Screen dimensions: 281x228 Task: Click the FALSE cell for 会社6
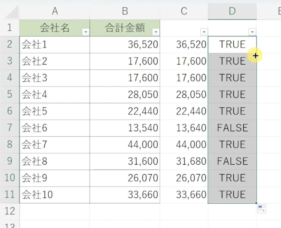pyautogui.click(x=232, y=128)
